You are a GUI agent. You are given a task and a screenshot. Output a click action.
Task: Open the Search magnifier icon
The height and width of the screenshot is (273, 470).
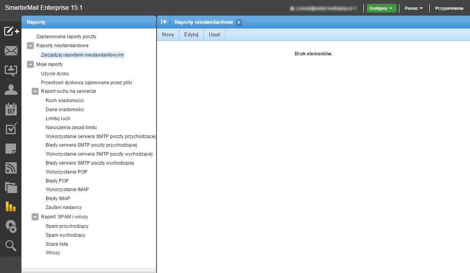(11, 246)
